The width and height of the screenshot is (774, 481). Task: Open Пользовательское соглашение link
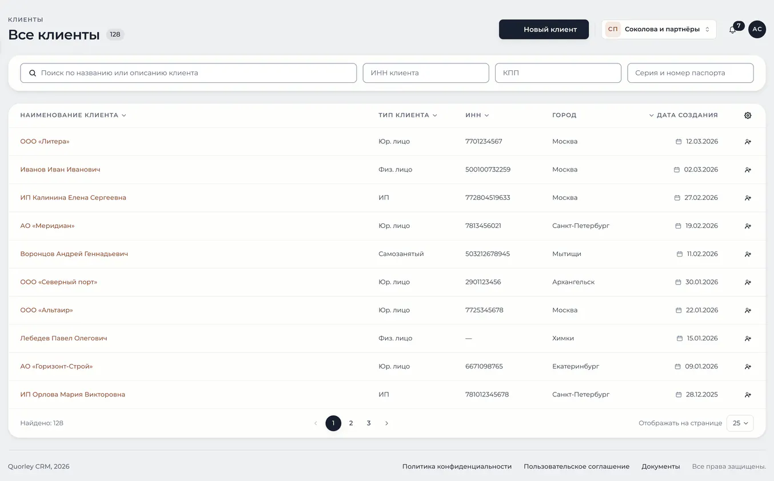click(576, 467)
